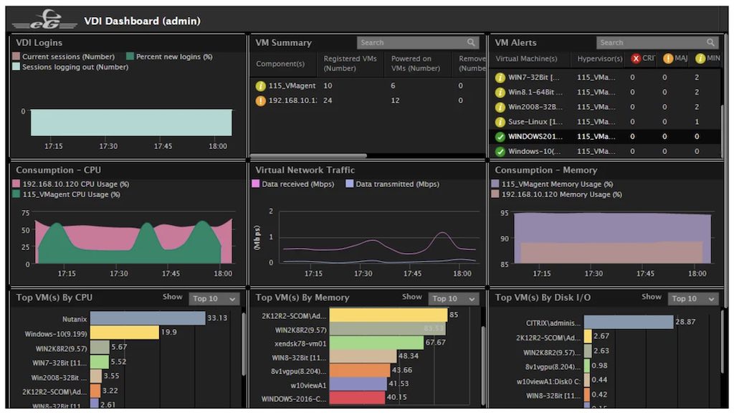The width and height of the screenshot is (734, 415).
Task: Click the 192.168.10.120 CPU Usage color swatch
Action: pos(17,184)
